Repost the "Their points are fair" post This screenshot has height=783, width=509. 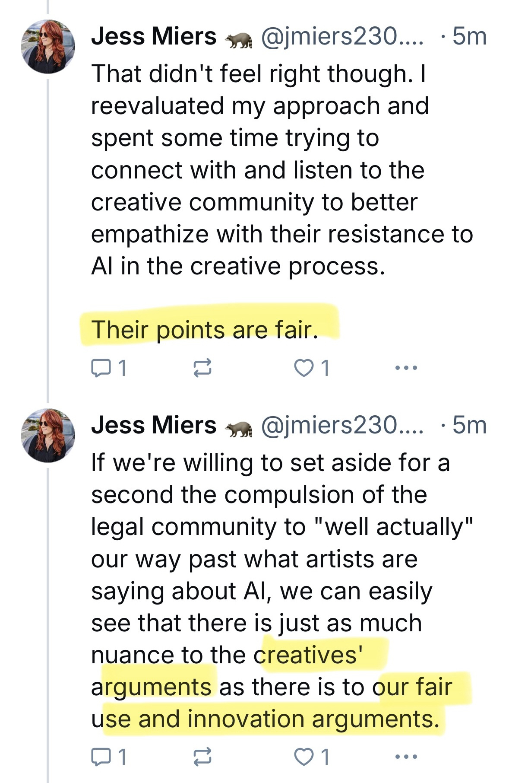(202, 368)
